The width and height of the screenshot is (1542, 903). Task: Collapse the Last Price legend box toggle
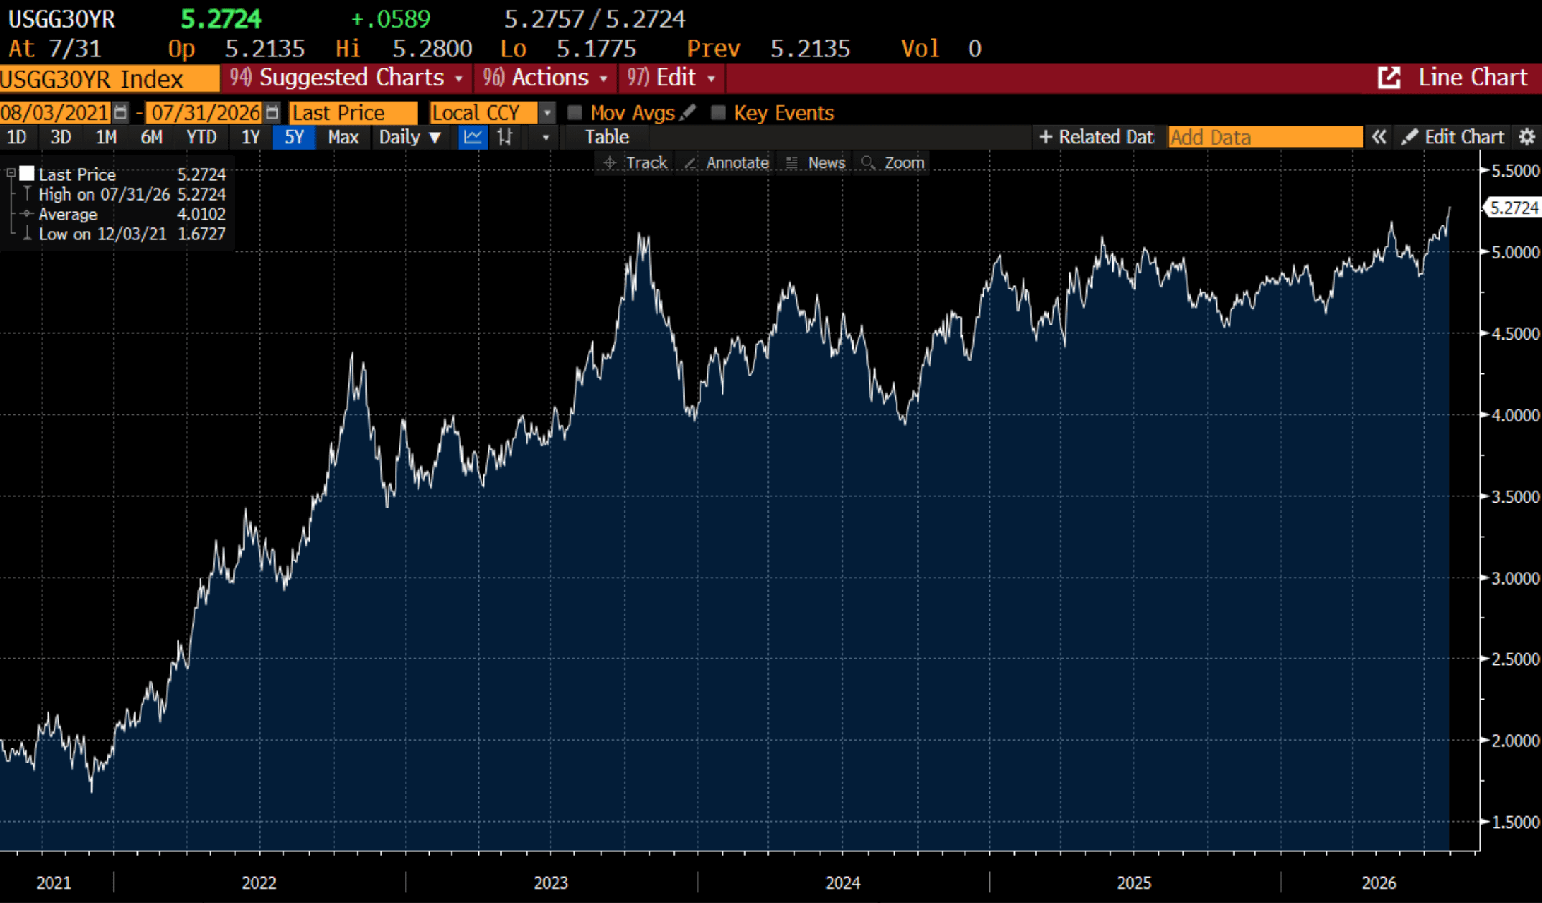(x=11, y=173)
